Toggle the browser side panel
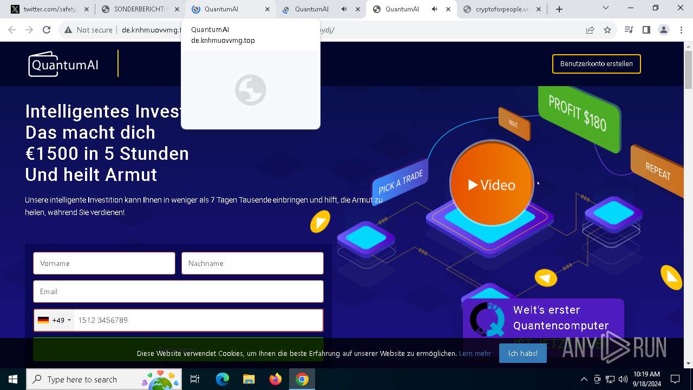693x390 pixels. 646,30
